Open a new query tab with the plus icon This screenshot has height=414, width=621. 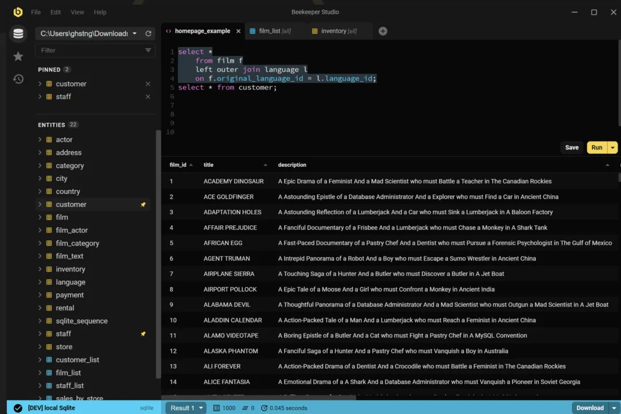coord(382,31)
